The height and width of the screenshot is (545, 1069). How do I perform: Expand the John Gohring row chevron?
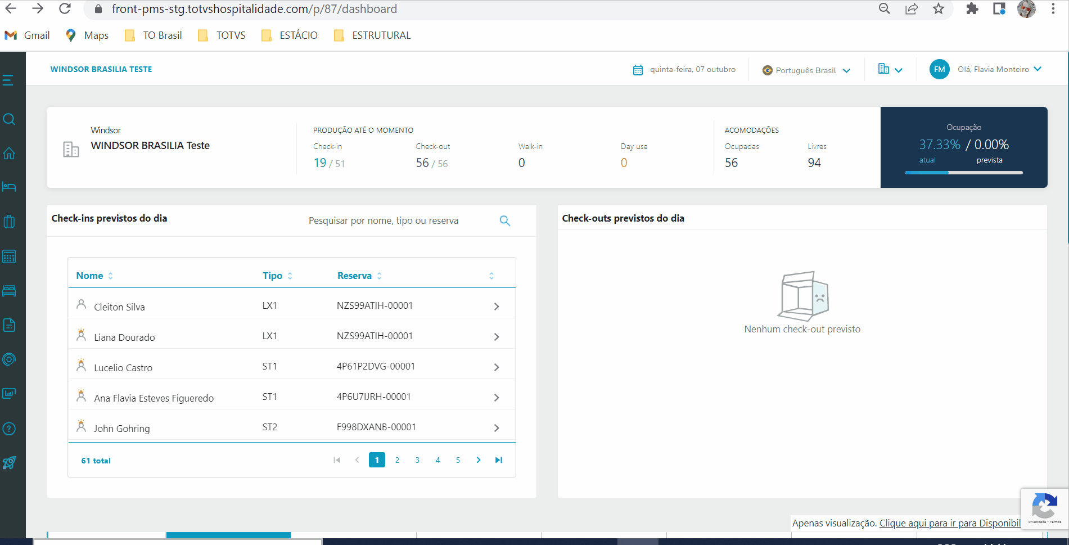[x=497, y=428]
